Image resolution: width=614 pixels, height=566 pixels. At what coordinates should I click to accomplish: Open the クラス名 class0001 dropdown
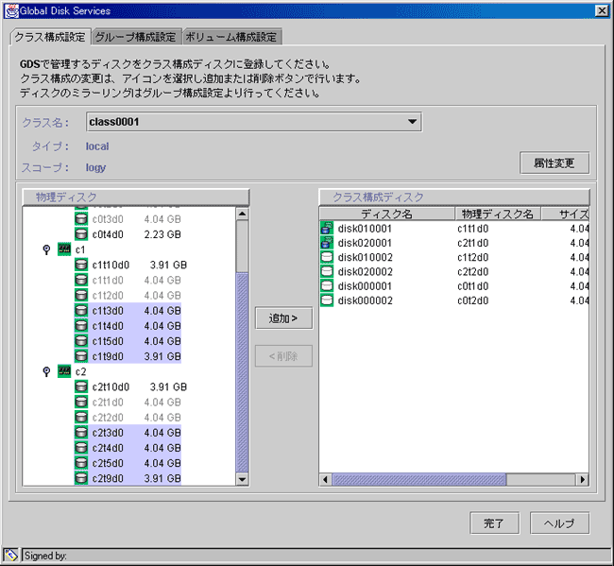(411, 122)
